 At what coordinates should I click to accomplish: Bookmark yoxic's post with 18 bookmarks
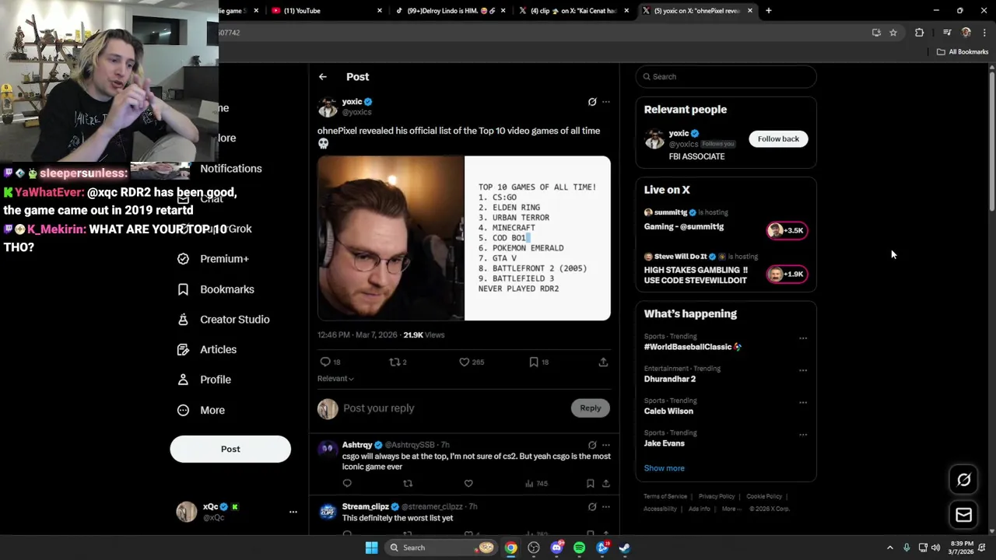pos(534,362)
